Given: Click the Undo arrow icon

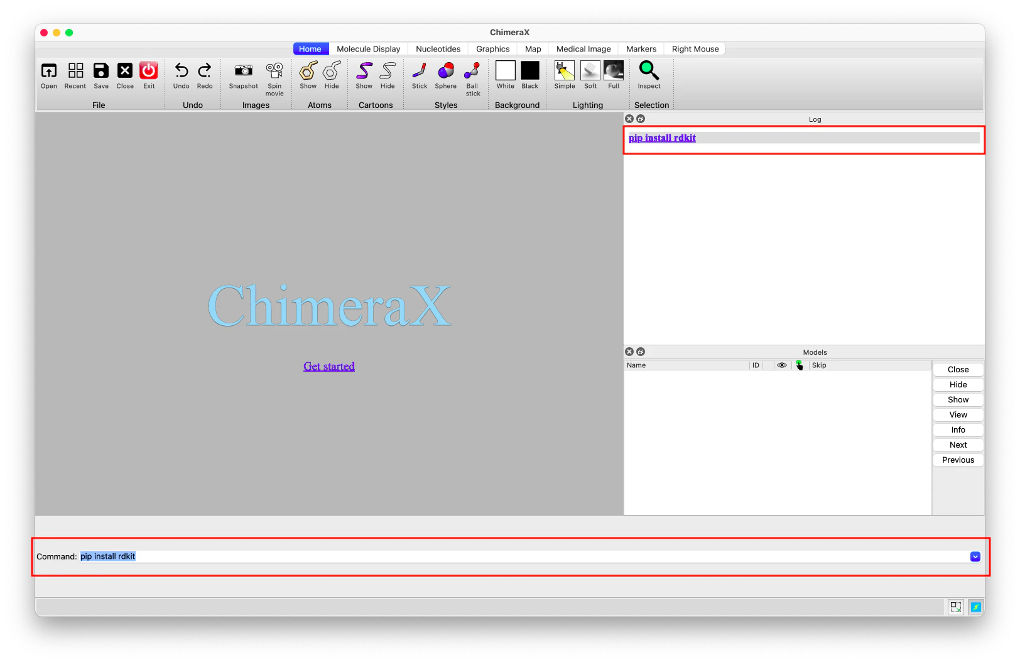Looking at the screenshot, I should click(182, 70).
